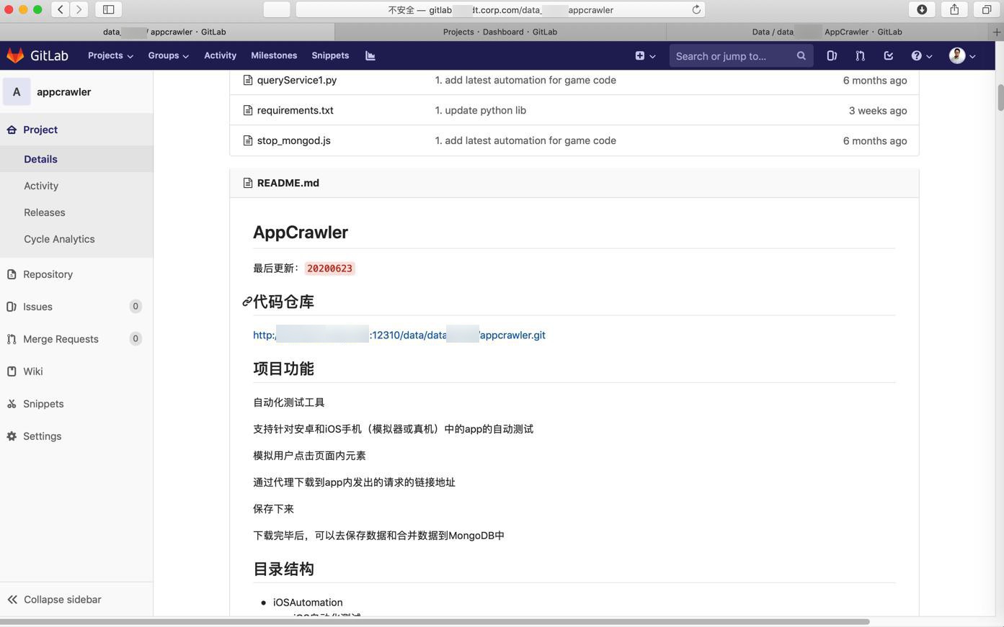Click the '3 weeks ago' timestamp

(x=878, y=110)
